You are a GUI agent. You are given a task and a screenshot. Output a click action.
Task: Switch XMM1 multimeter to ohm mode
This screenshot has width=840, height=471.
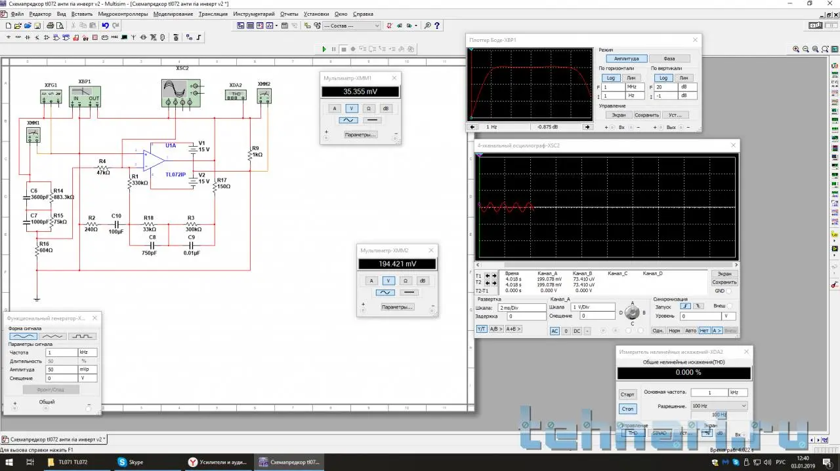(x=369, y=109)
